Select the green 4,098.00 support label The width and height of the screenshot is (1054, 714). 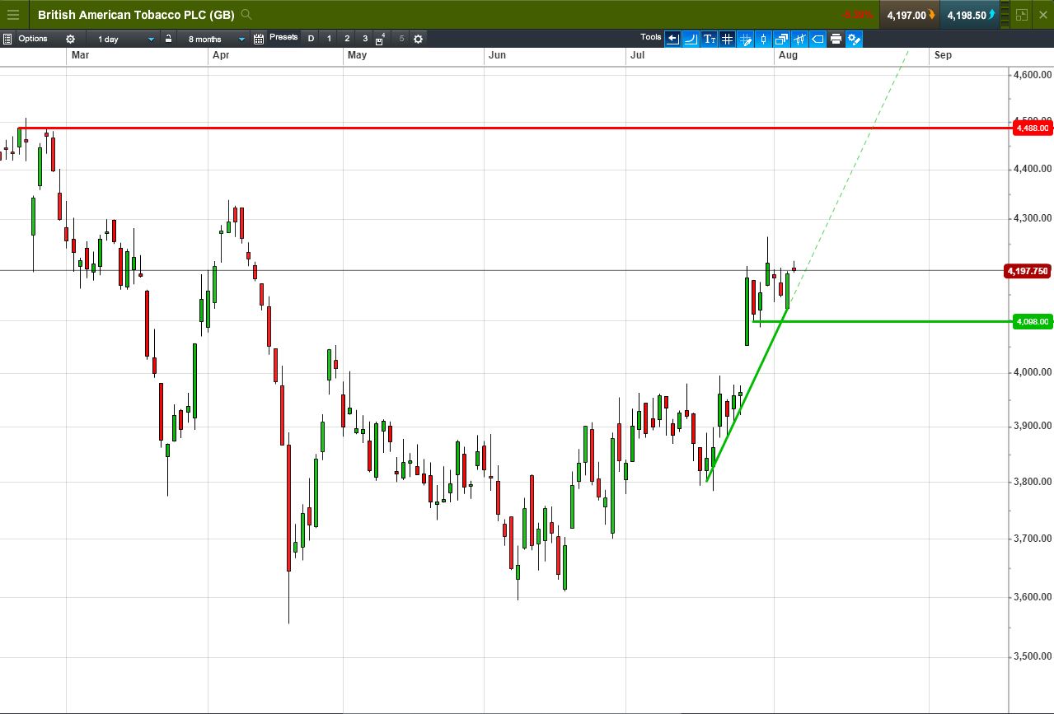(1032, 321)
